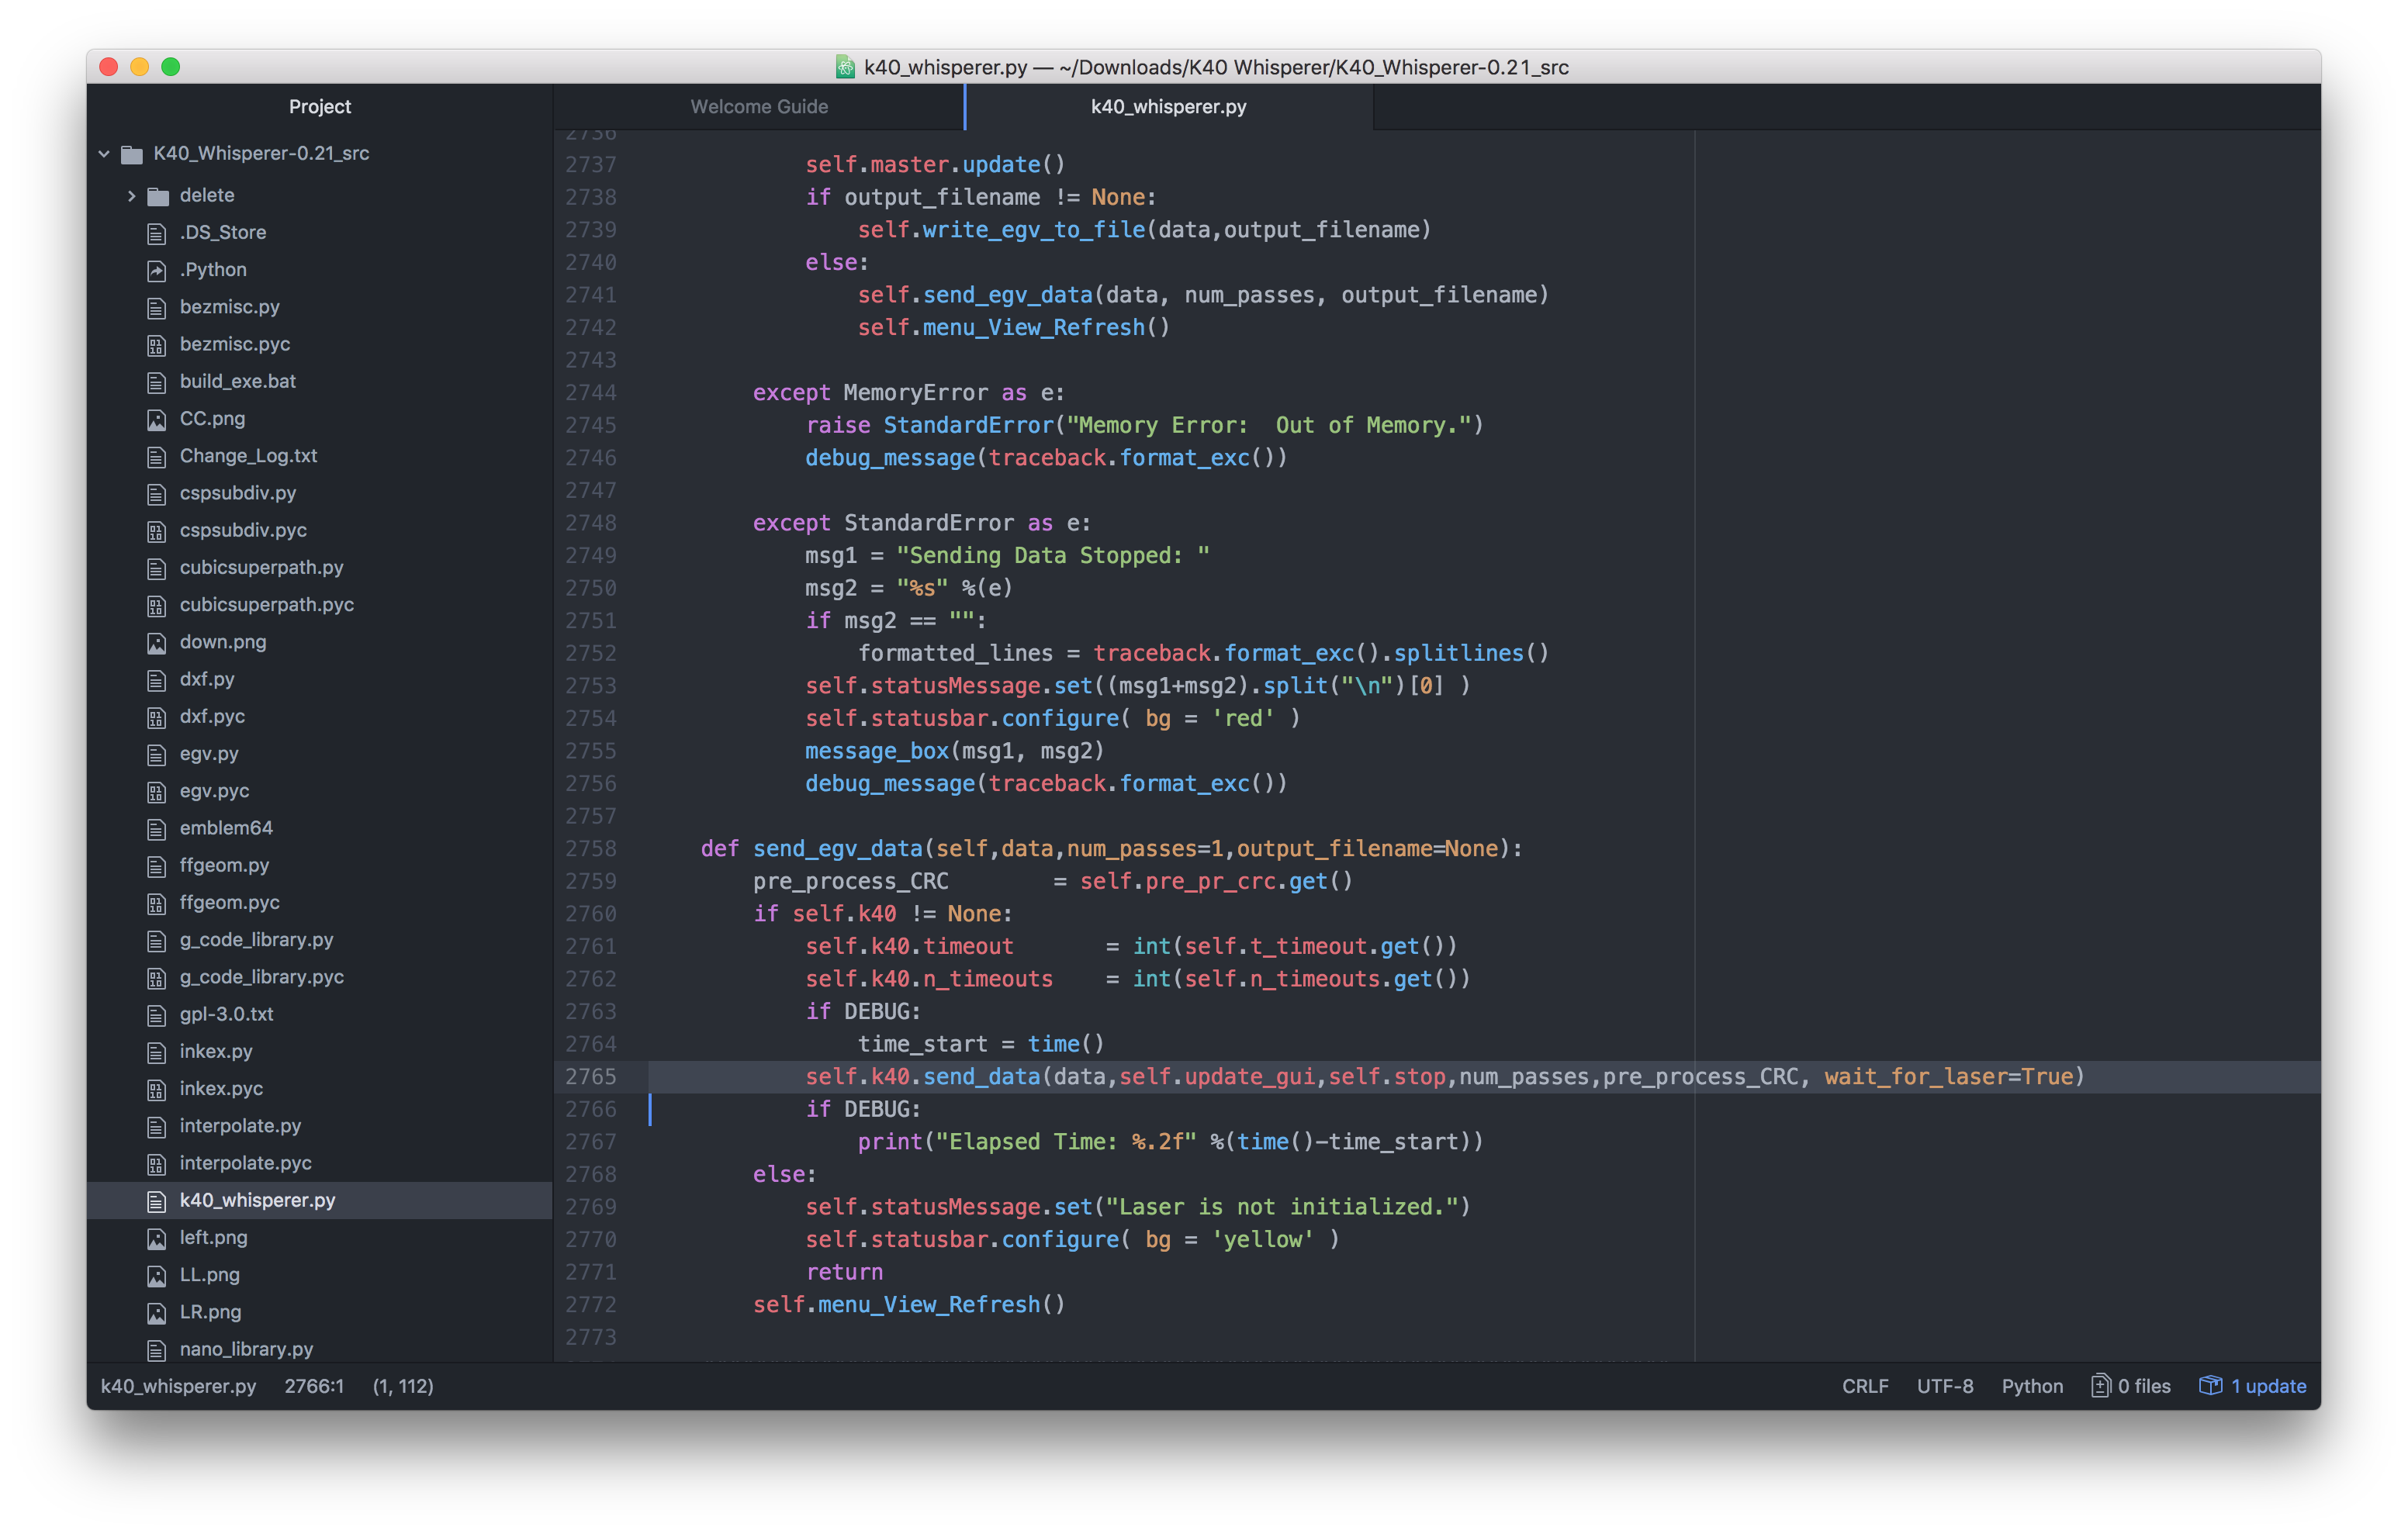This screenshot has width=2408, height=1534.
Task: Click the left.png image icon
Action: 157,1238
